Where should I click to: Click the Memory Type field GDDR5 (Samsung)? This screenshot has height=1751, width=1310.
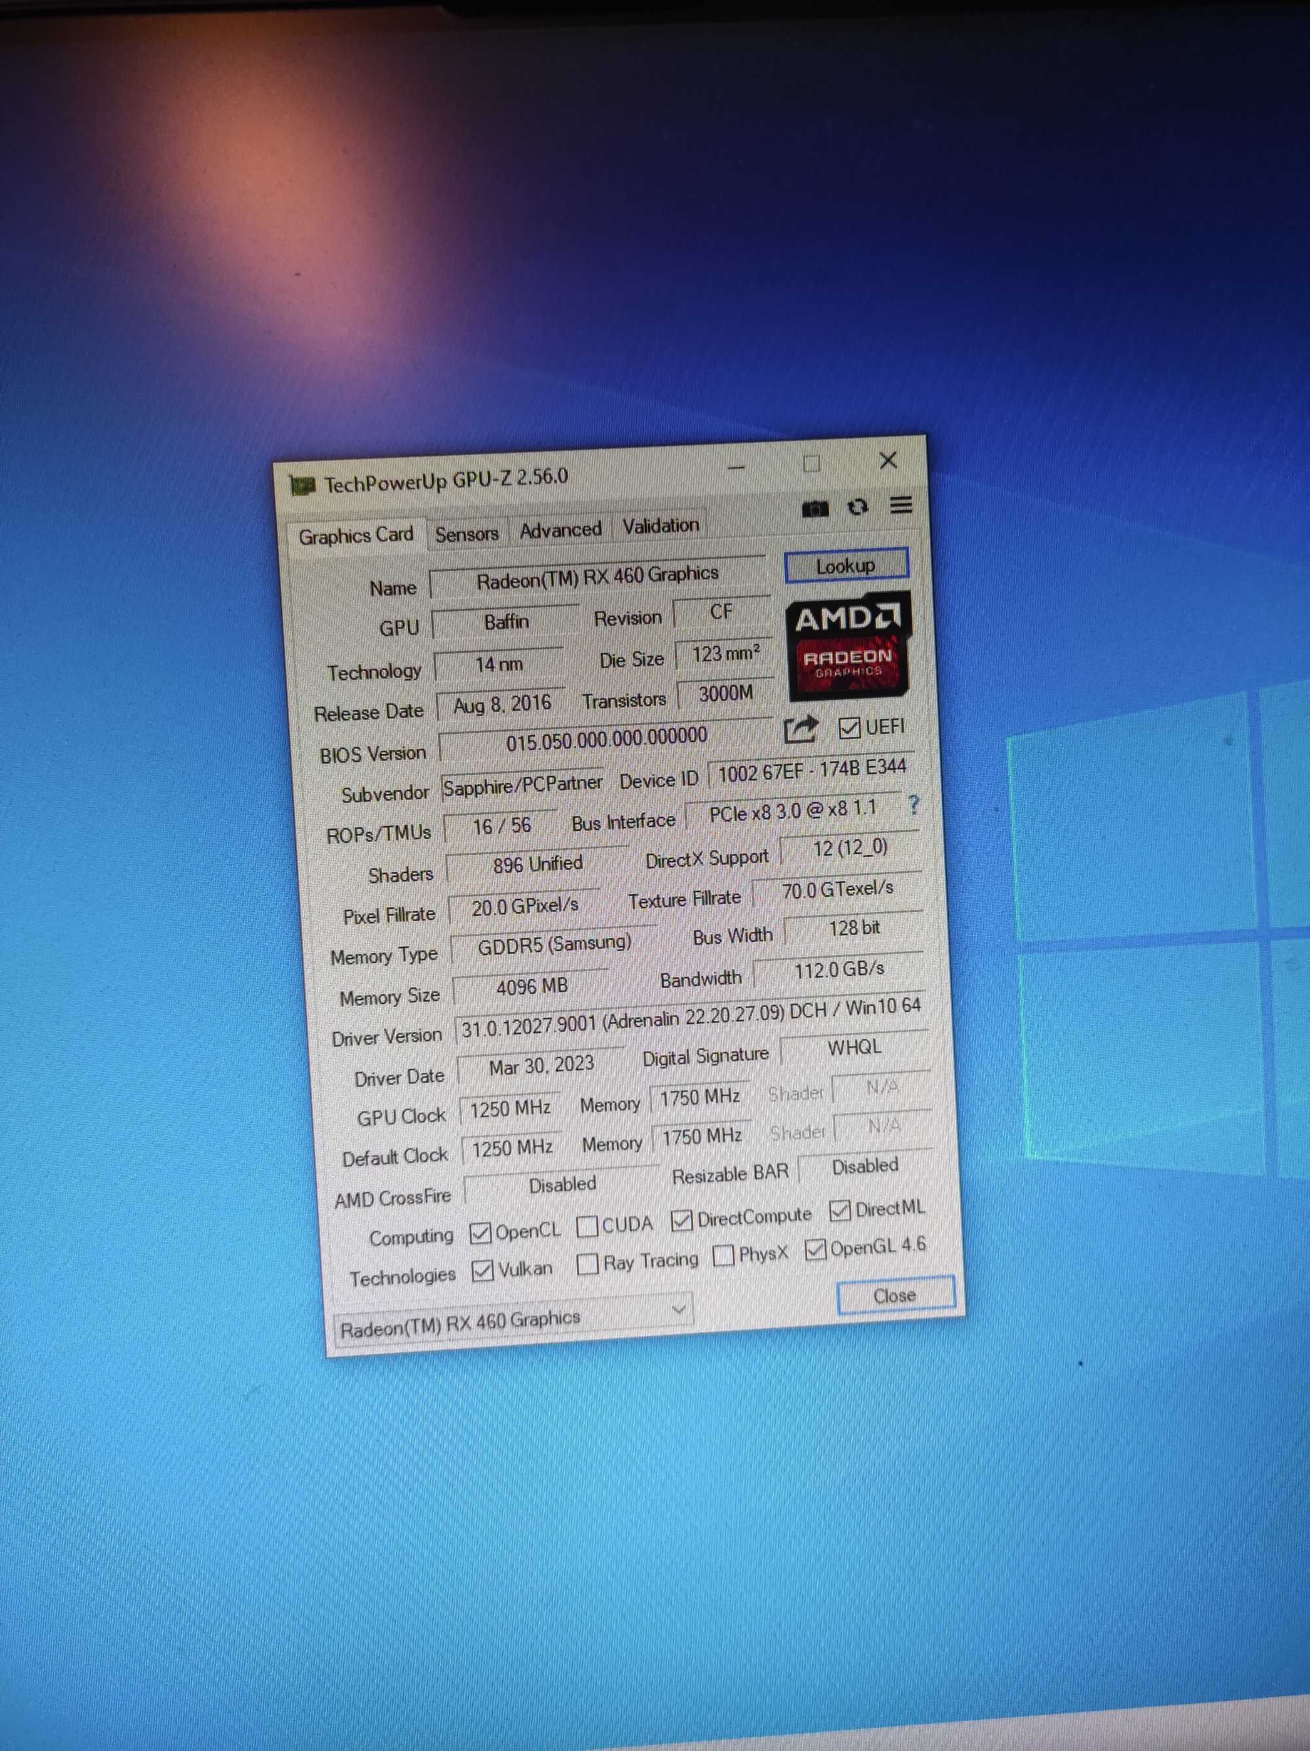[x=554, y=945]
